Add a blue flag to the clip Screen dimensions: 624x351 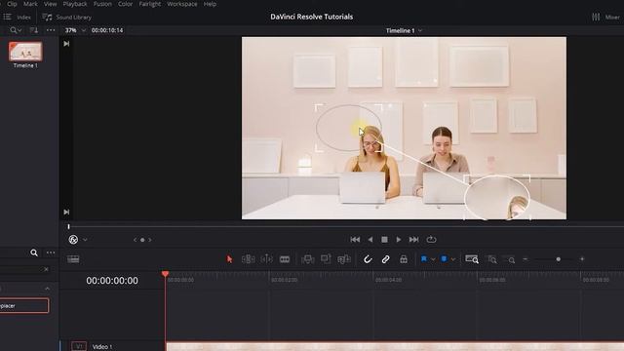click(x=424, y=259)
